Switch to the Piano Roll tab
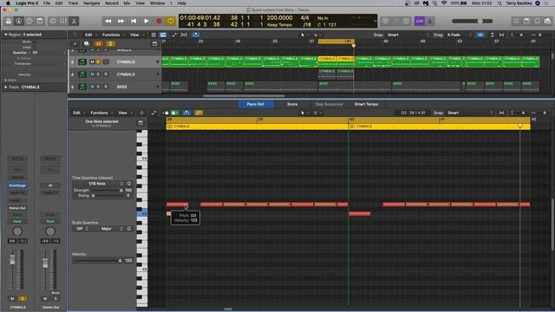 pos(255,104)
